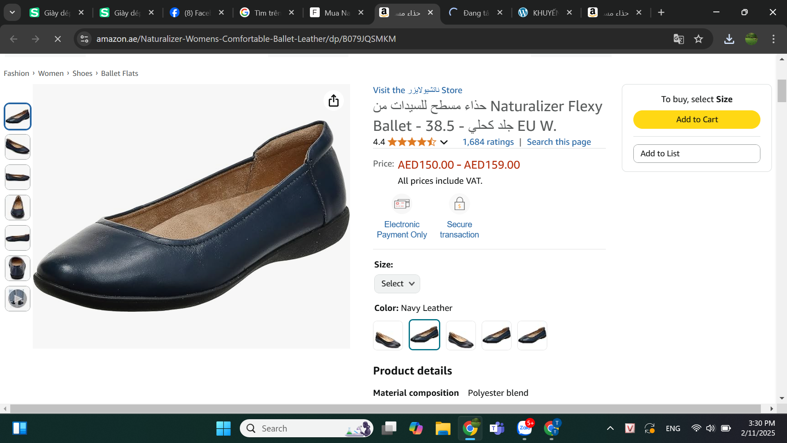
Task: Click the Electronic Payment Only icon
Action: [402, 204]
